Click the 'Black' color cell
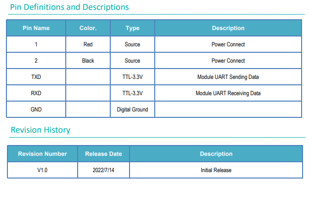Image resolution: width=309 pixels, height=217 pixels. (x=88, y=61)
